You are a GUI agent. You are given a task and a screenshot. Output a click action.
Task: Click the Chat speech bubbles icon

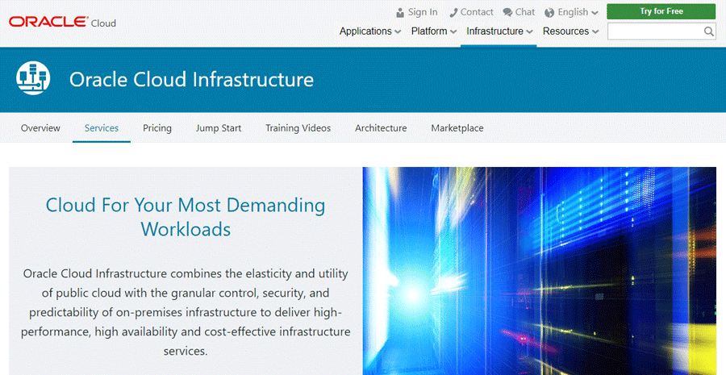pyautogui.click(x=508, y=13)
